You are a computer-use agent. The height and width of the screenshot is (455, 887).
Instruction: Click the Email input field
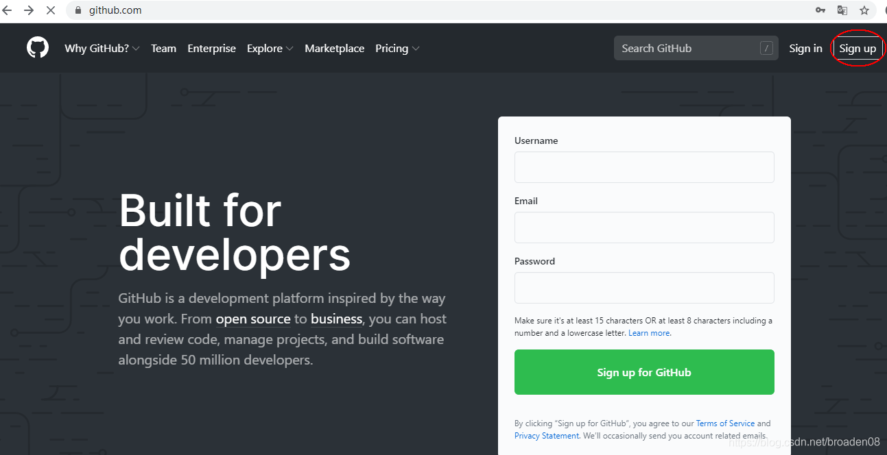coord(644,227)
